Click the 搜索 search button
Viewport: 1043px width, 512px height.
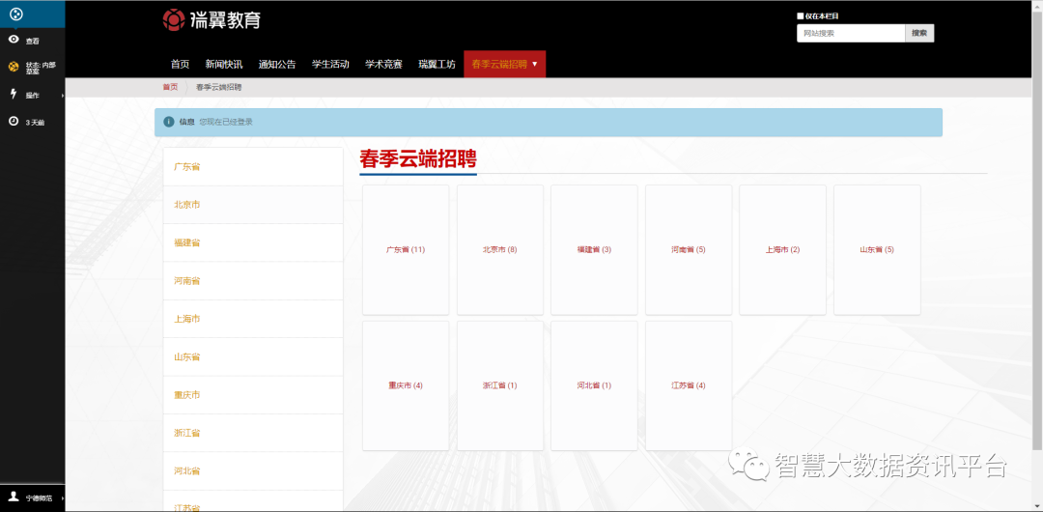pyautogui.click(x=919, y=33)
